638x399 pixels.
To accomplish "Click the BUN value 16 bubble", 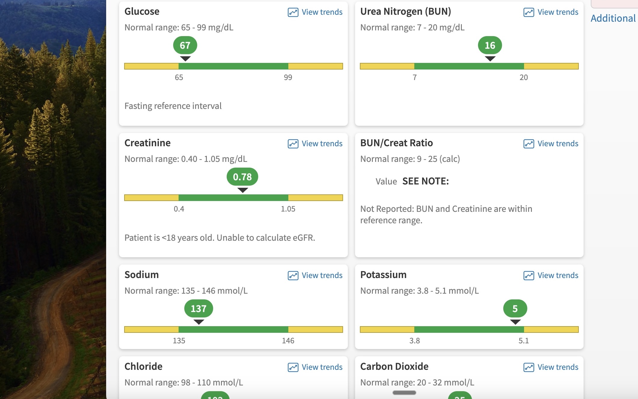I will pyautogui.click(x=490, y=45).
